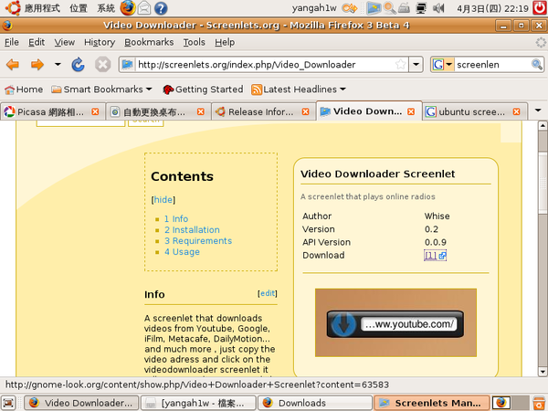Screen dimensions: 548x411
Task: Click the forward arrow navigation button
Action: click(37, 65)
